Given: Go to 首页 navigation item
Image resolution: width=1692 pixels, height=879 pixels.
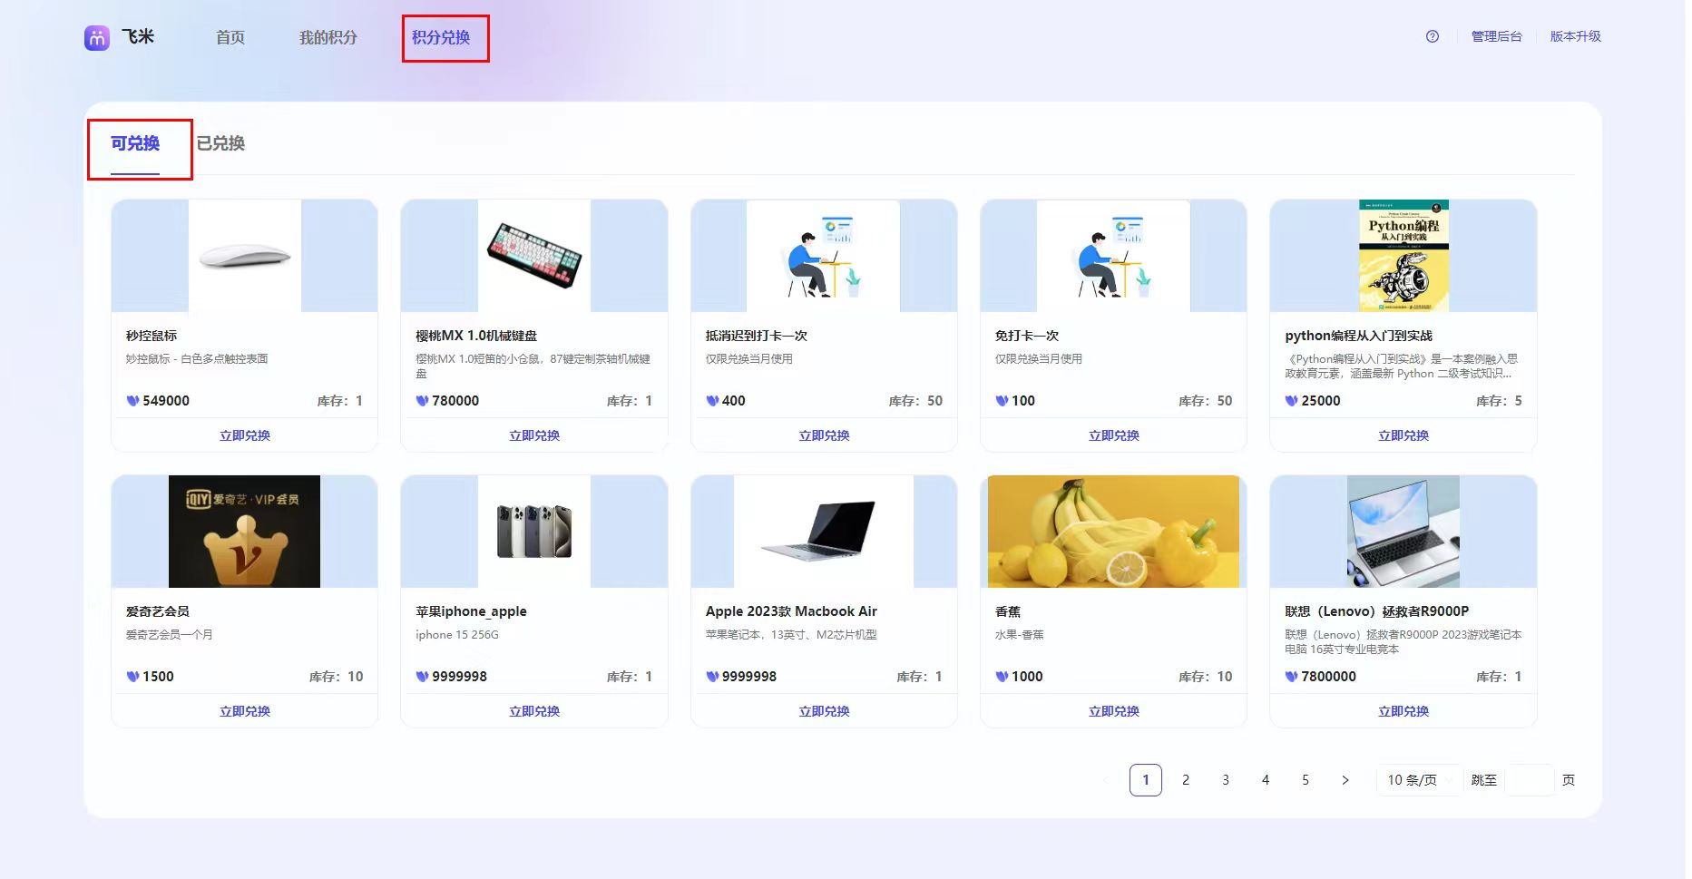Looking at the screenshot, I should [x=230, y=37].
